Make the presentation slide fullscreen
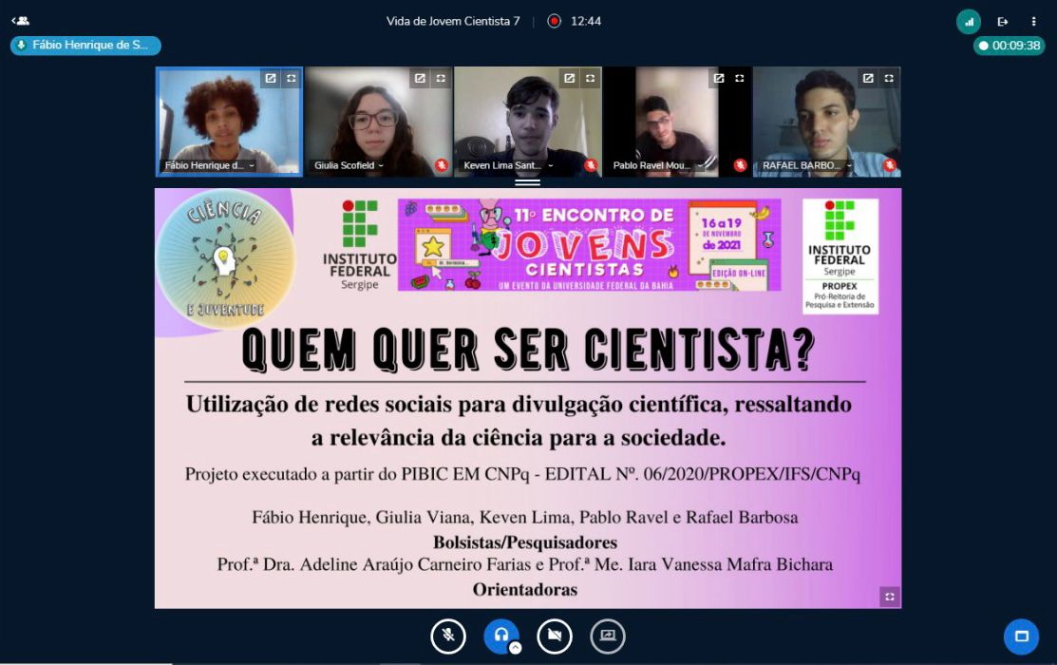 coord(889,597)
